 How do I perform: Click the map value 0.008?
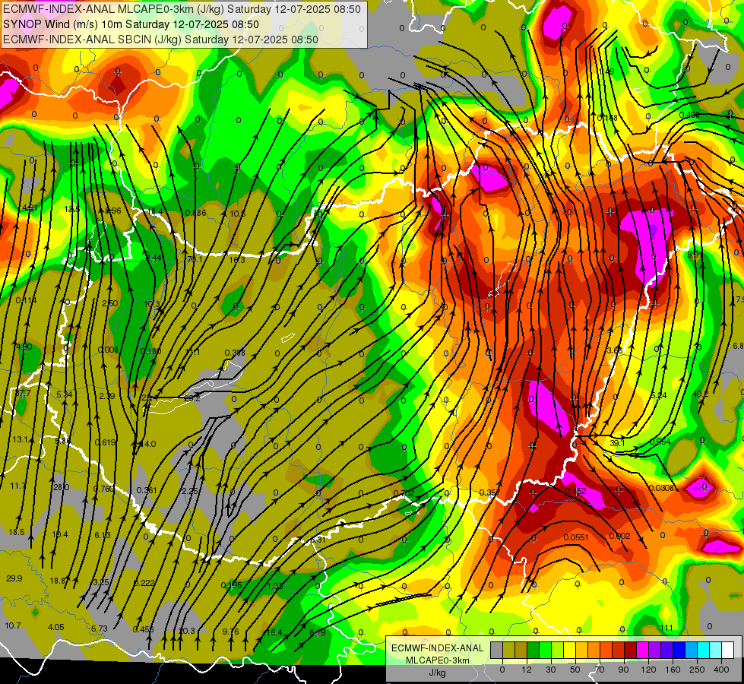(108, 350)
